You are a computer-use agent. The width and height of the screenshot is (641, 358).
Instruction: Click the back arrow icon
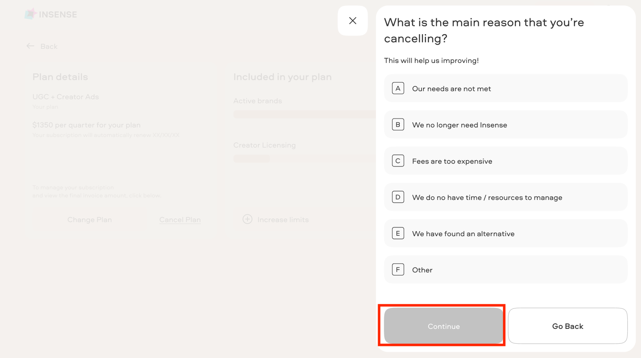[x=30, y=46]
